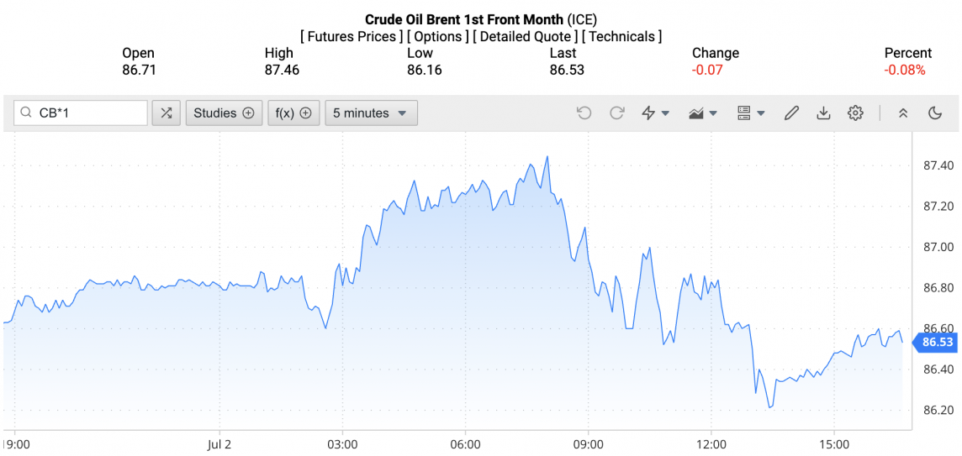
Task: Open the Detailed Quote page
Action: 525,37
